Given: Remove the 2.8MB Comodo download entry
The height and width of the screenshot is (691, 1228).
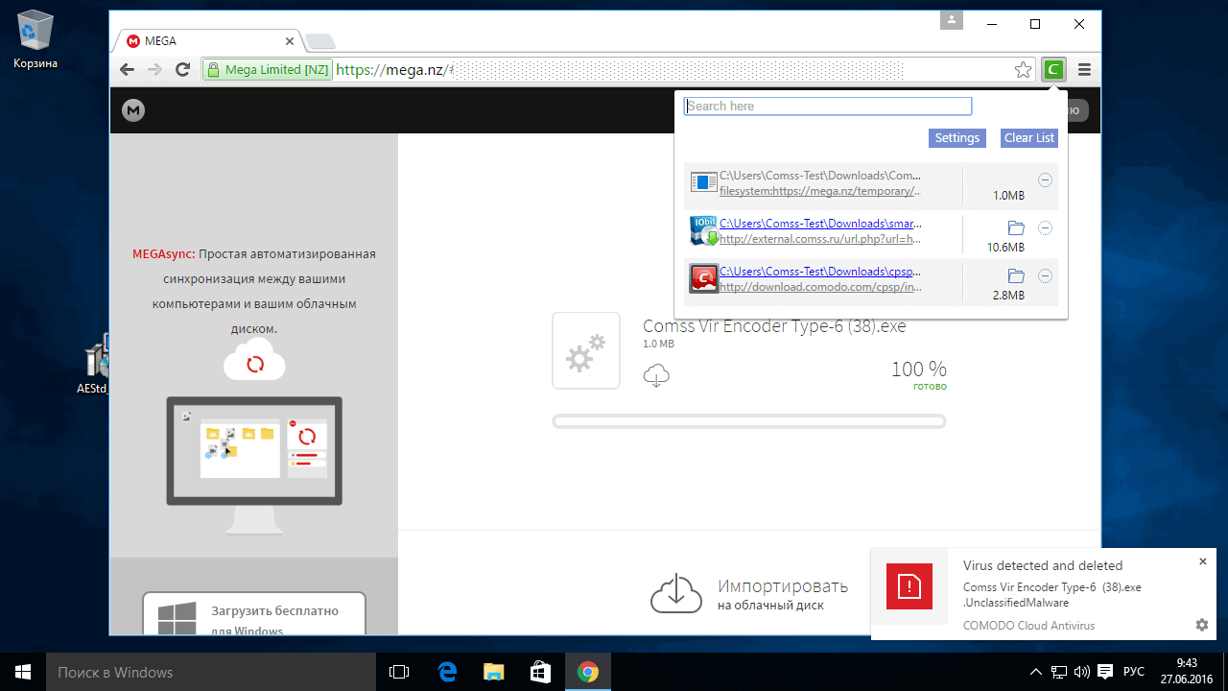Looking at the screenshot, I should coord(1046,276).
